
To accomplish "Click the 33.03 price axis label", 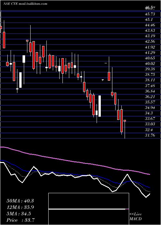I will pyautogui.click(x=150, y=124).
